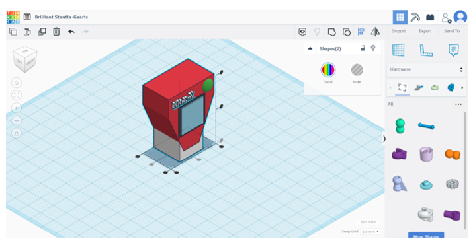Group the selected shapes
Viewport: 475px width, 249px height.
[331, 32]
